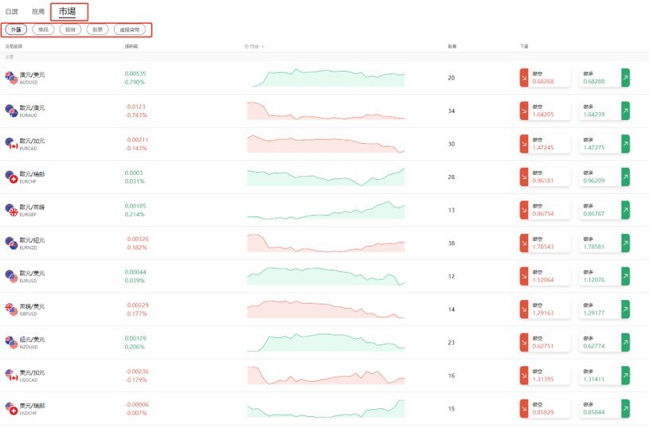This screenshot has width=649, height=432.
Task: Open the EURNZD mini trend chart
Action: click(326, 243)
